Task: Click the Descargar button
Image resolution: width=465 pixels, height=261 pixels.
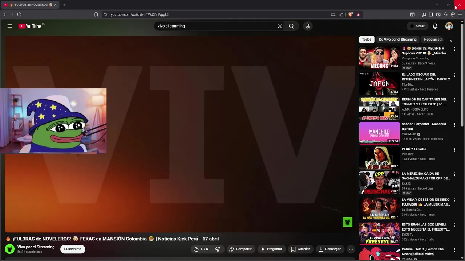Action: (329, 249)
